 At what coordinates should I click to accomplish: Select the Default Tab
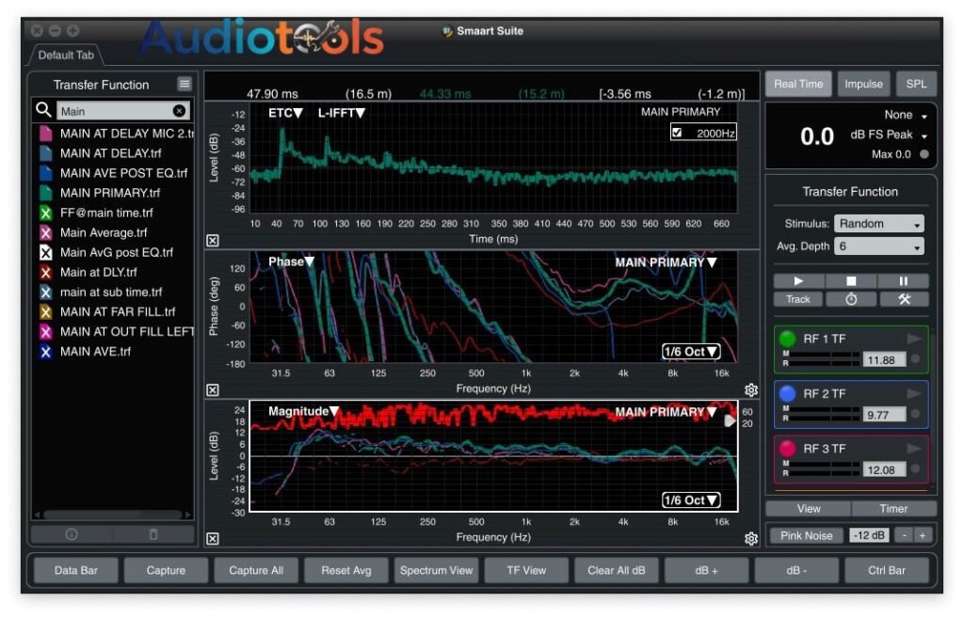[65, 55]
